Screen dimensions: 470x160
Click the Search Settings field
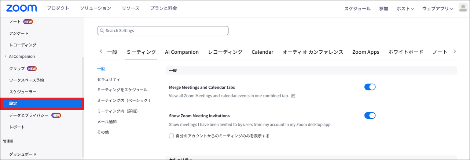pos(163,31)
